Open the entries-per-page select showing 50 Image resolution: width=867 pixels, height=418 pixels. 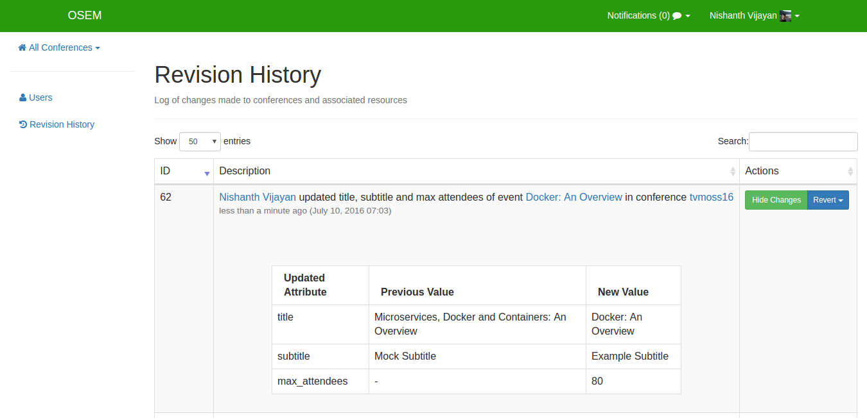coord(200,142)
